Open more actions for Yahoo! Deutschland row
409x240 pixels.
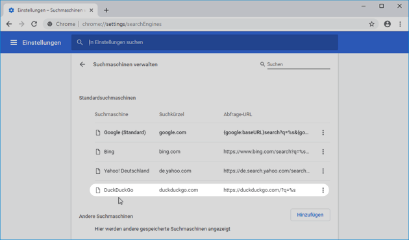click(323, 171)
